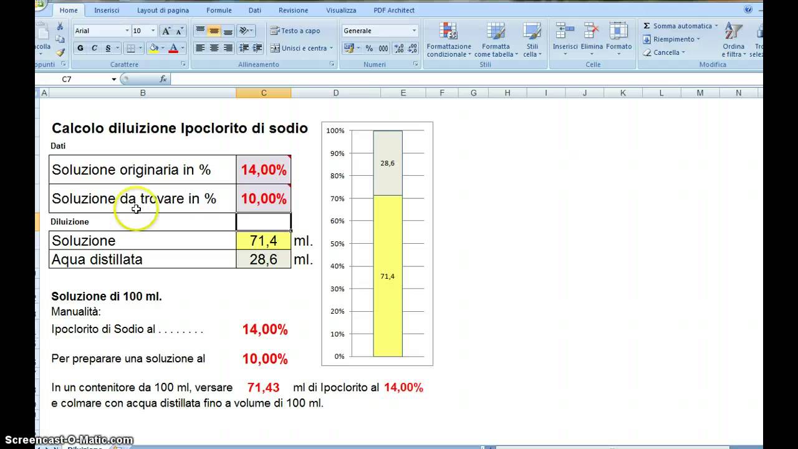Click Testo a capo wrap text button
798x449 pixels.
click(x=296, y=31)
